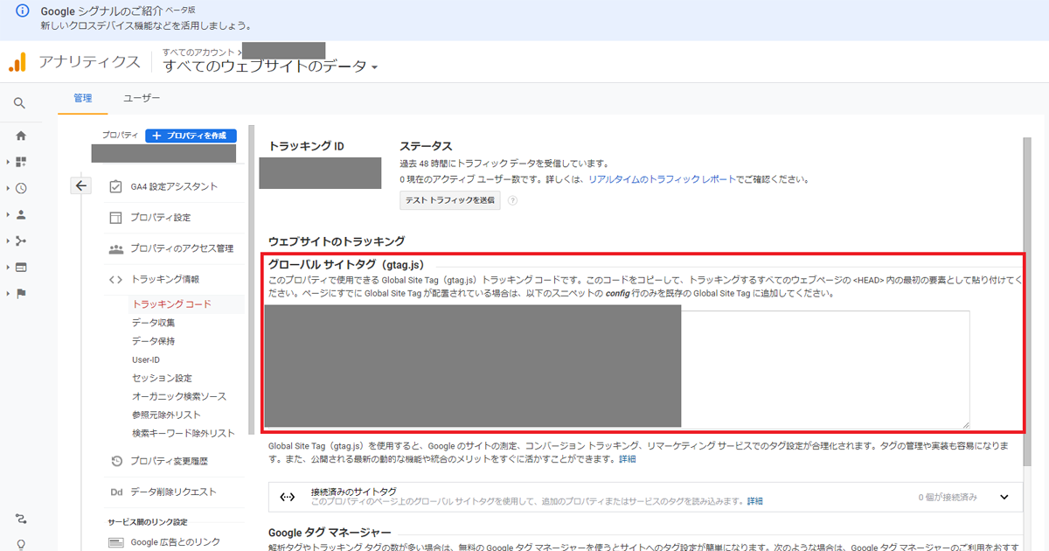Expand the Conversions sidebar section arrow
This screenshot has height=551, width=1049.
tap(8, 293)
